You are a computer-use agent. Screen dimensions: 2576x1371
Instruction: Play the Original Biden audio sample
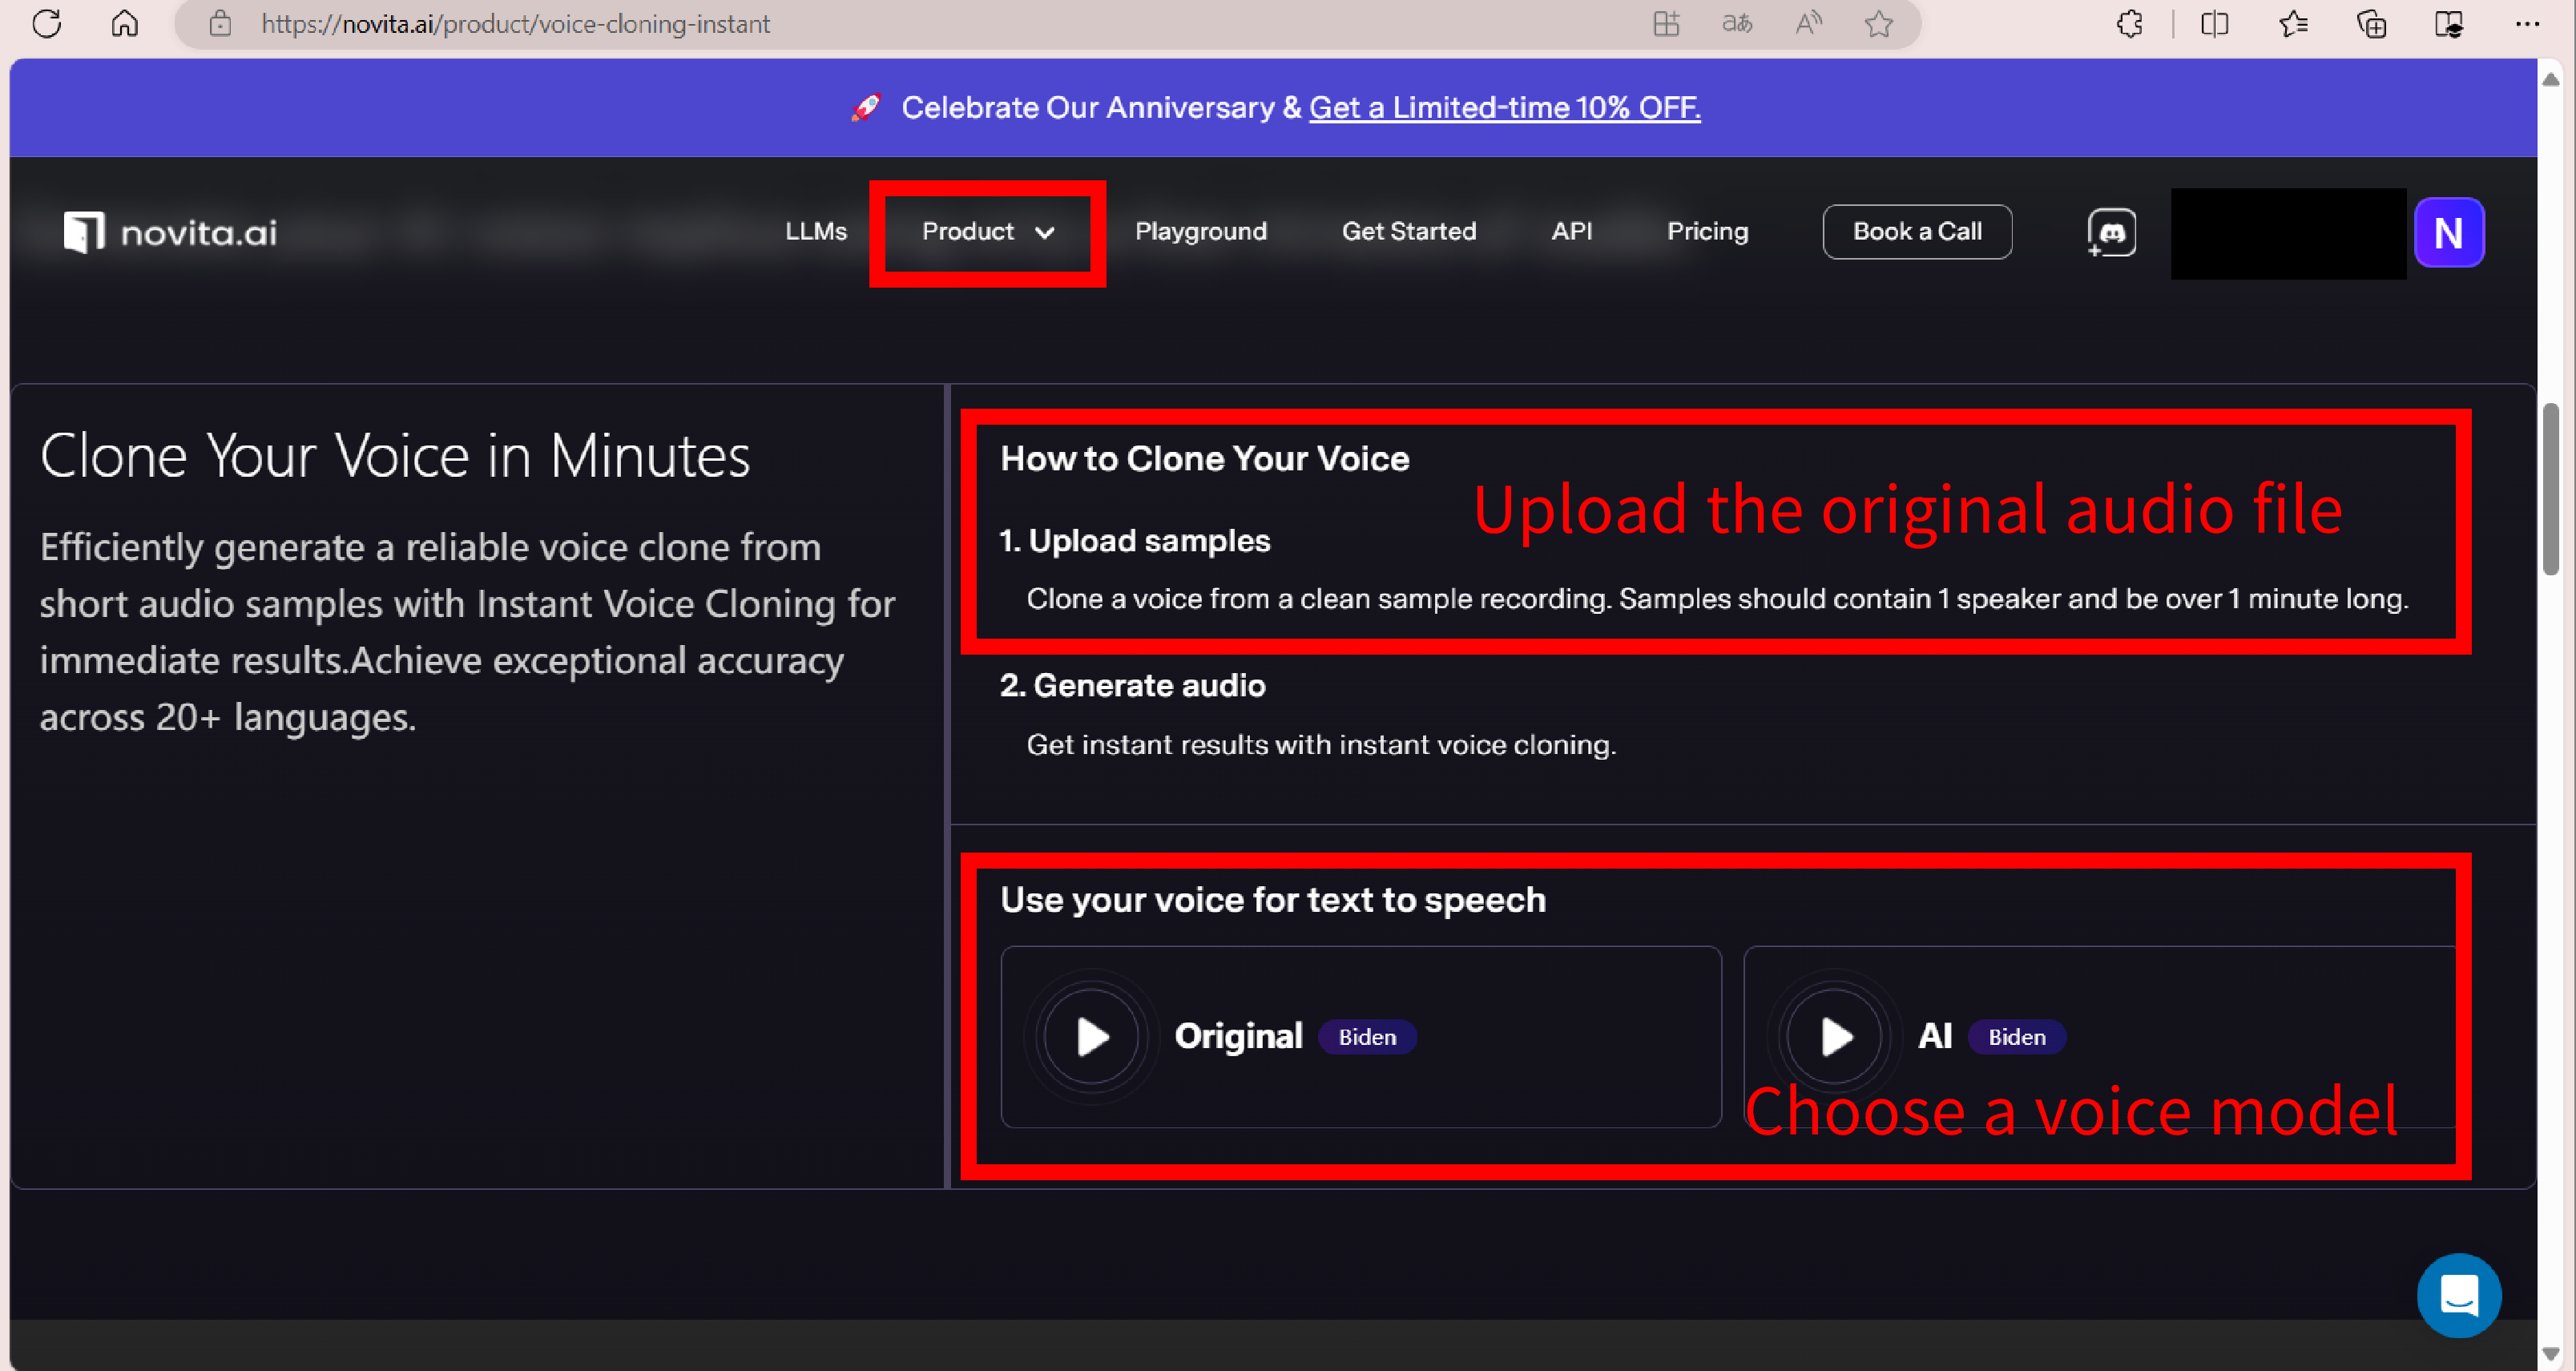(1092, 1036)
